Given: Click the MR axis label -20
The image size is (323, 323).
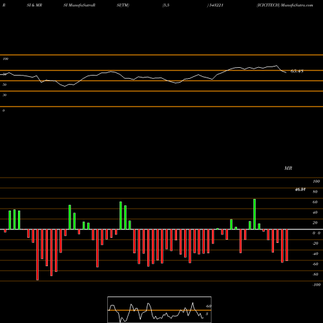Looking at the screenshot, I should point(315,244).
